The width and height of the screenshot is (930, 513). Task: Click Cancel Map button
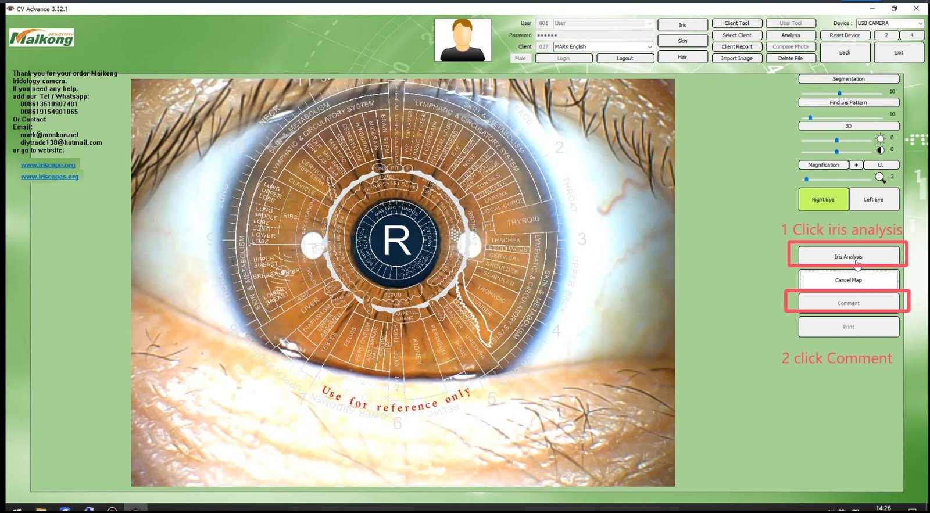[849, 280]
